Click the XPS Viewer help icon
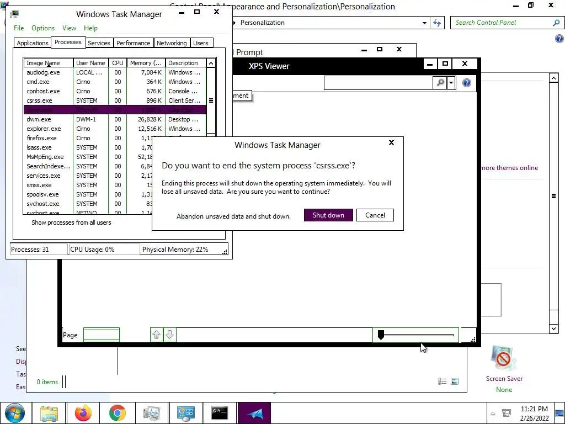Viewport: 565px width, 424px height. [467, 83]
